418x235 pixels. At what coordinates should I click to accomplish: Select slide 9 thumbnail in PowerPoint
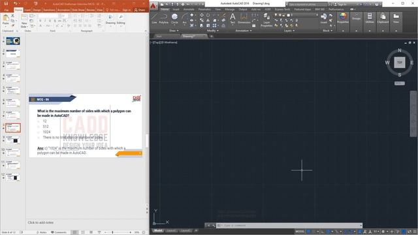point(13,140)
